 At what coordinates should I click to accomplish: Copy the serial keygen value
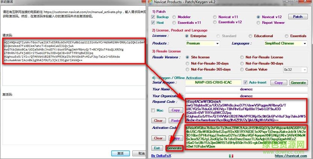[x=278, y=82]
